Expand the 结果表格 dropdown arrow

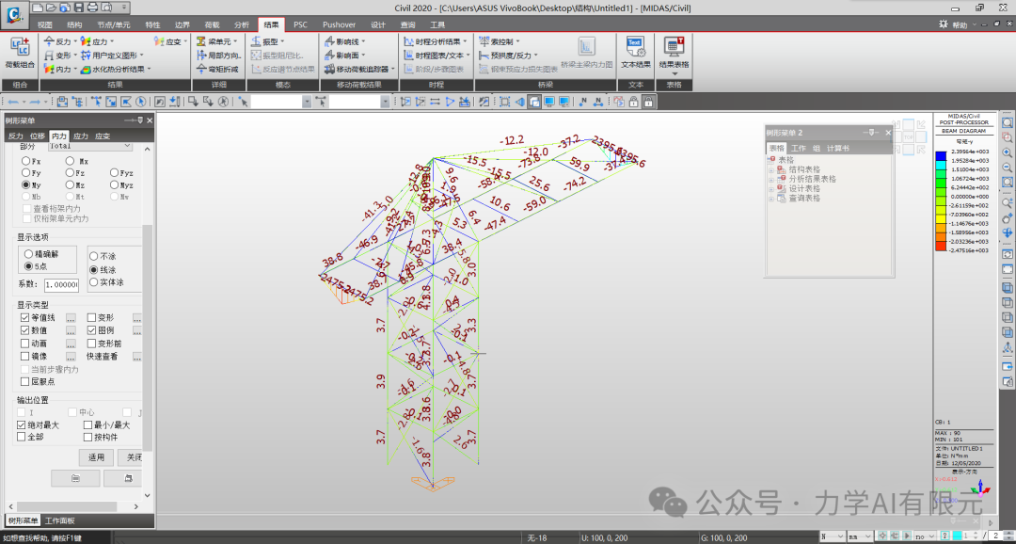(x=674, y=74)
